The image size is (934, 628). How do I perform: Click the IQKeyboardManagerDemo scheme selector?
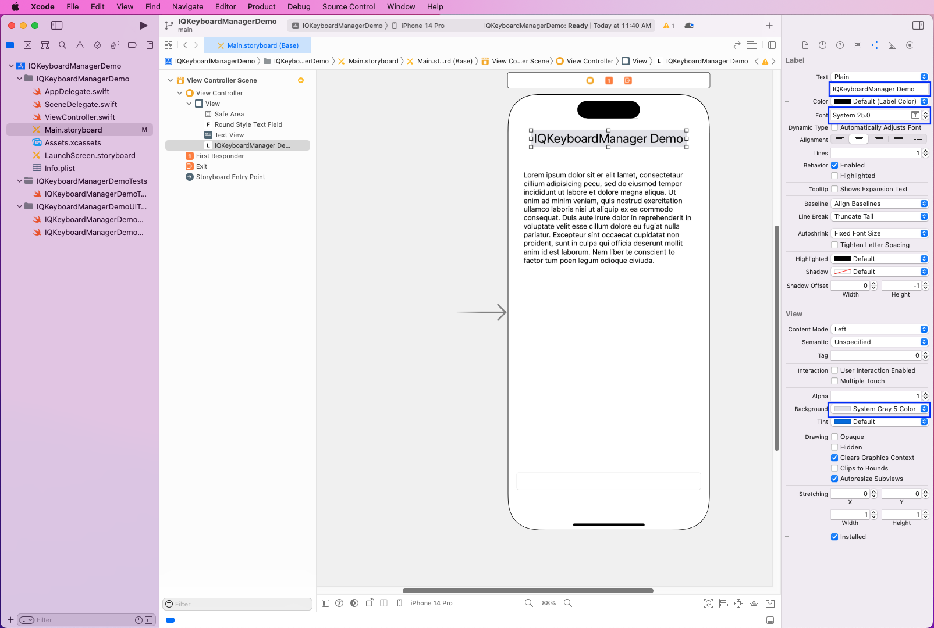[337, 26]
